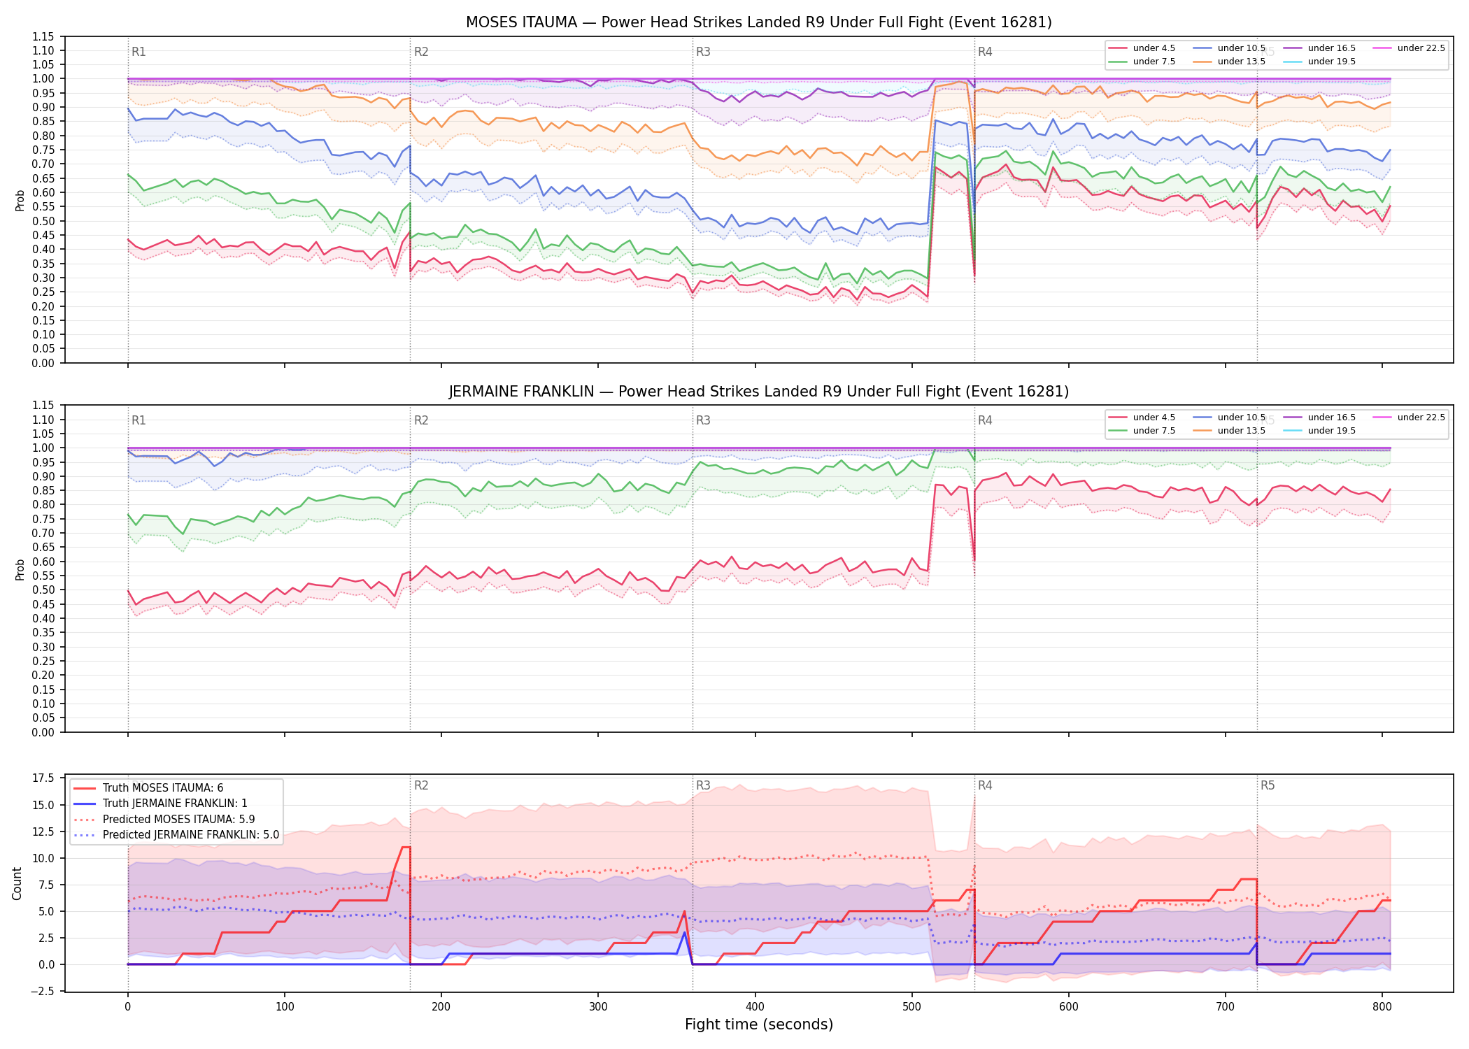Viewport: 1469px width, 1049px height.
Task: Select R1 marker in Jermaine Franklin chart
Action: pos(139,420)
